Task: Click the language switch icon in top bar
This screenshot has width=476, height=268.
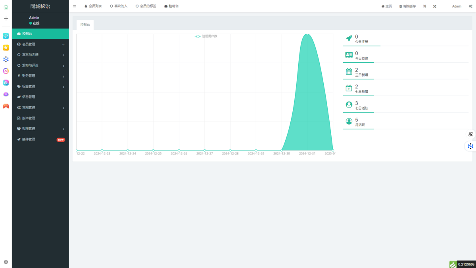Action: (425, 6)
